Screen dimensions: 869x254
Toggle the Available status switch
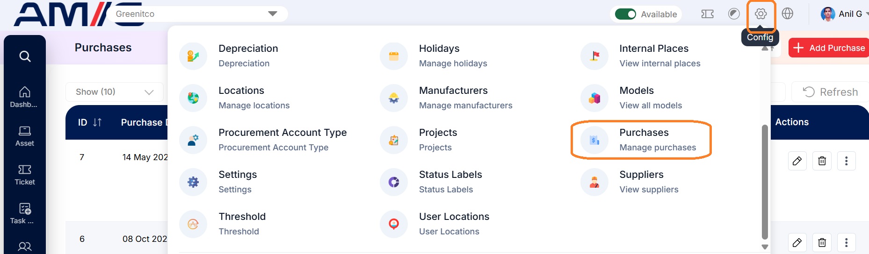pos(625,14)
